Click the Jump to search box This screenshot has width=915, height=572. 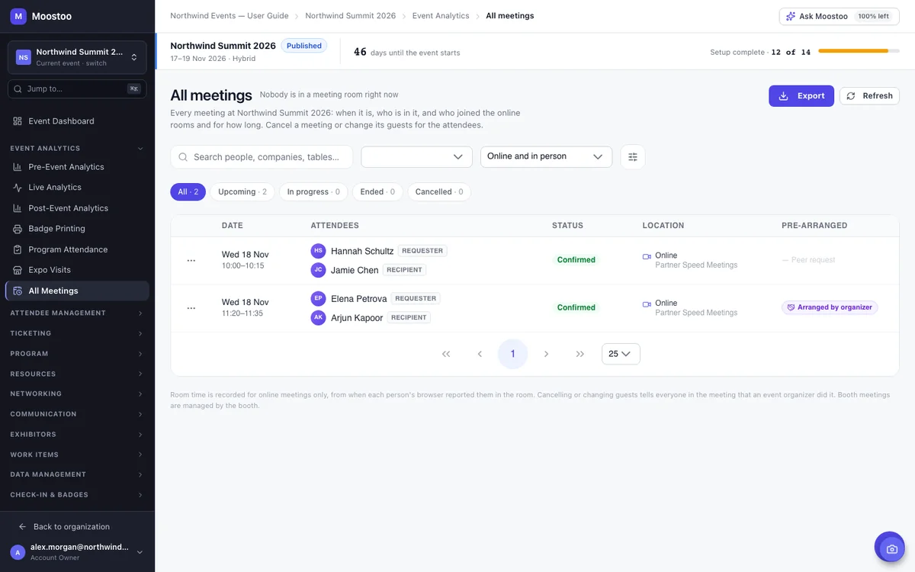(x=77, y=89)
